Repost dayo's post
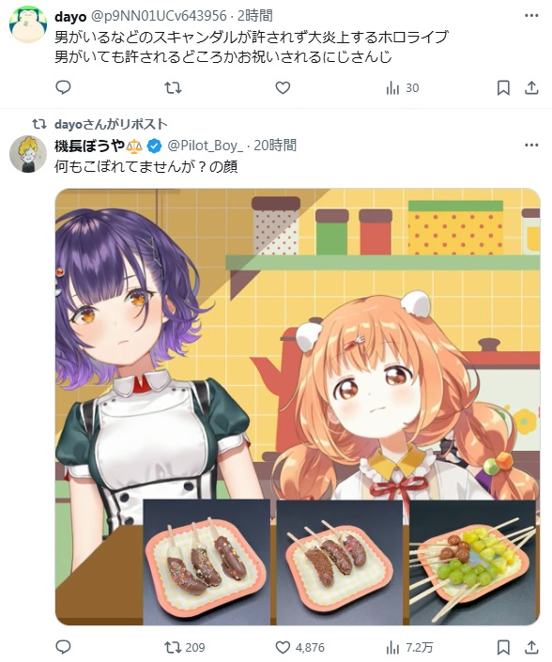Viewport: 552px width, 662px height. pyautogui.click(x=173, y=88)
